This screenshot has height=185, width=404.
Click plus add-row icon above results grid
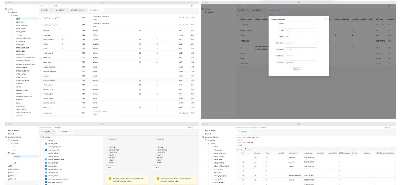pyautogui.click(x=238, y=149)
